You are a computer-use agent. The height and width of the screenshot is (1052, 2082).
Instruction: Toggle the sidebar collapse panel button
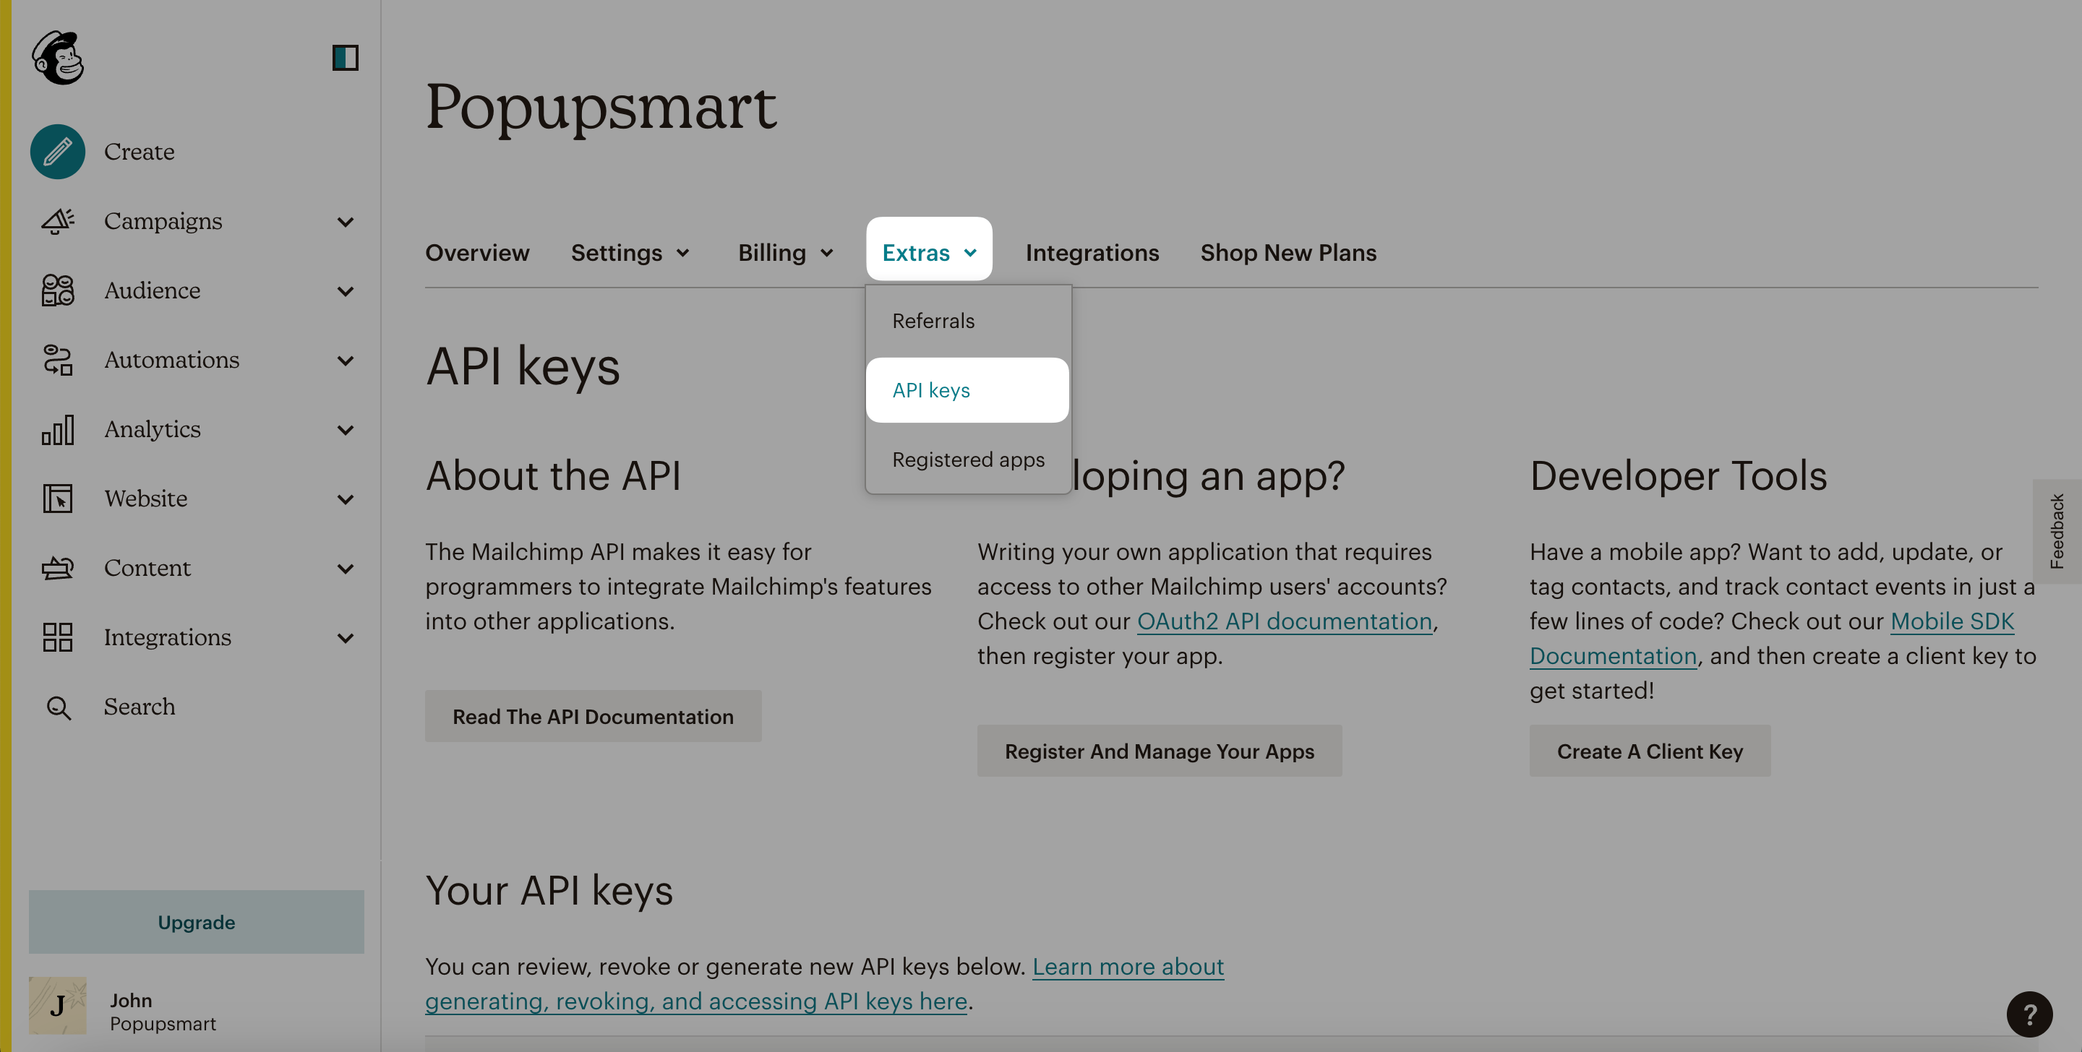345,56
